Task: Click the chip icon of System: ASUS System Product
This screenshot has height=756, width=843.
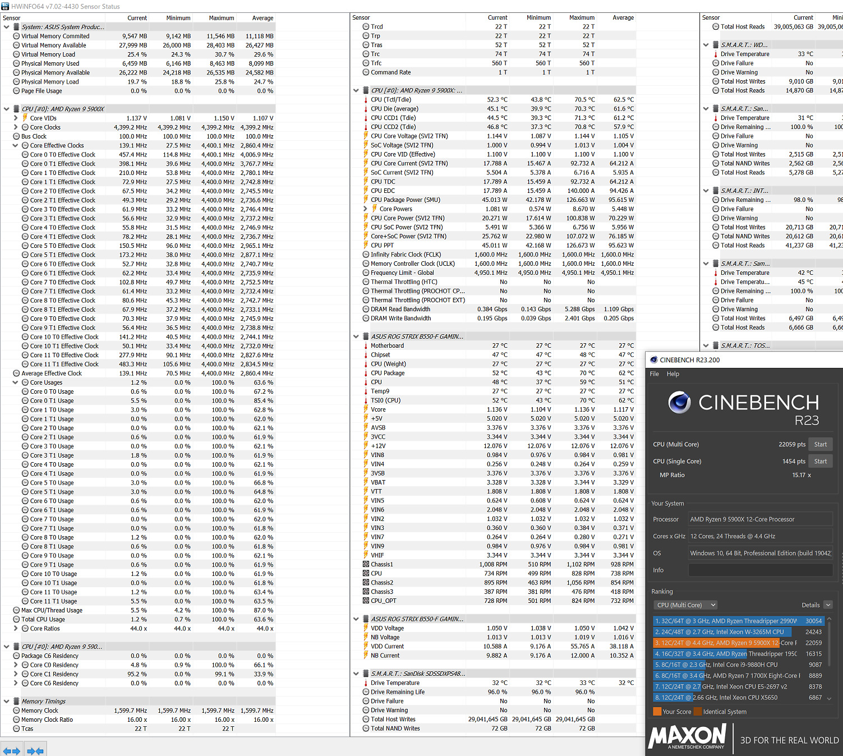Action: [x=16, y=27]
